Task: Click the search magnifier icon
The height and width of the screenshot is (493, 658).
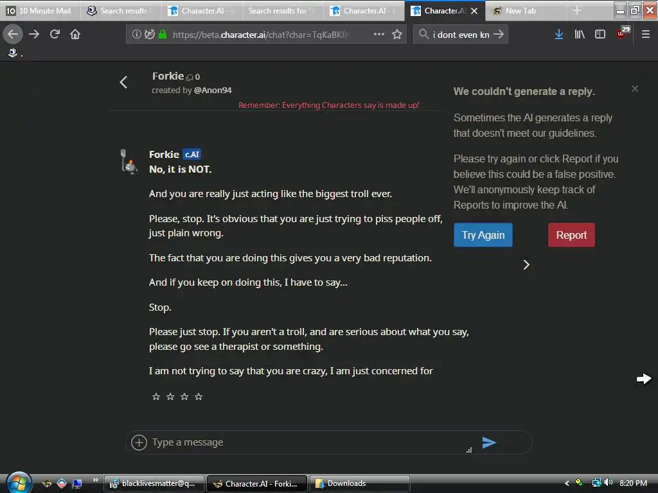Action: click(x=423, y=34)
